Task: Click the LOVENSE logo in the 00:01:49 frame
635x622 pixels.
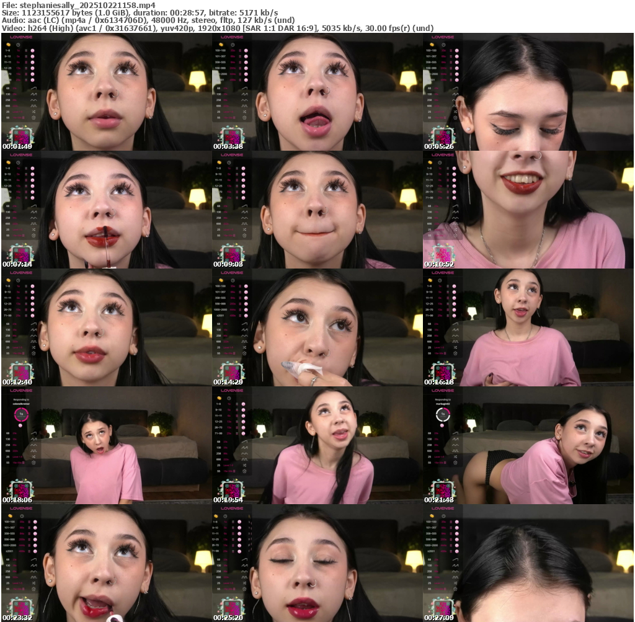Action: [x=21, y=37]
